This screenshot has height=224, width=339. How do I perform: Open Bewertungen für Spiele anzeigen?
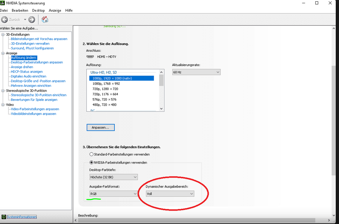point(34,100)
